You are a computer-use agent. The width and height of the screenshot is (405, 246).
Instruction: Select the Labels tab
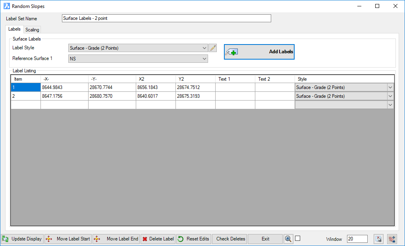(x=14, y=29)
